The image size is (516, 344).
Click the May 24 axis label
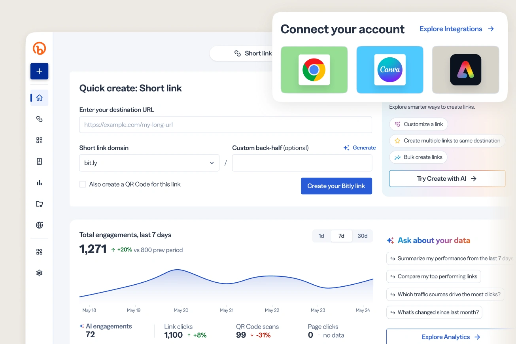click(363, 310)
